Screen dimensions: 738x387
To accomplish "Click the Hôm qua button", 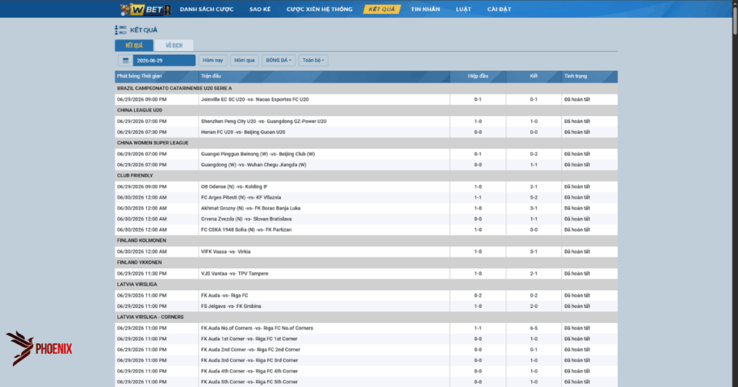I will (x=244, y=60).
